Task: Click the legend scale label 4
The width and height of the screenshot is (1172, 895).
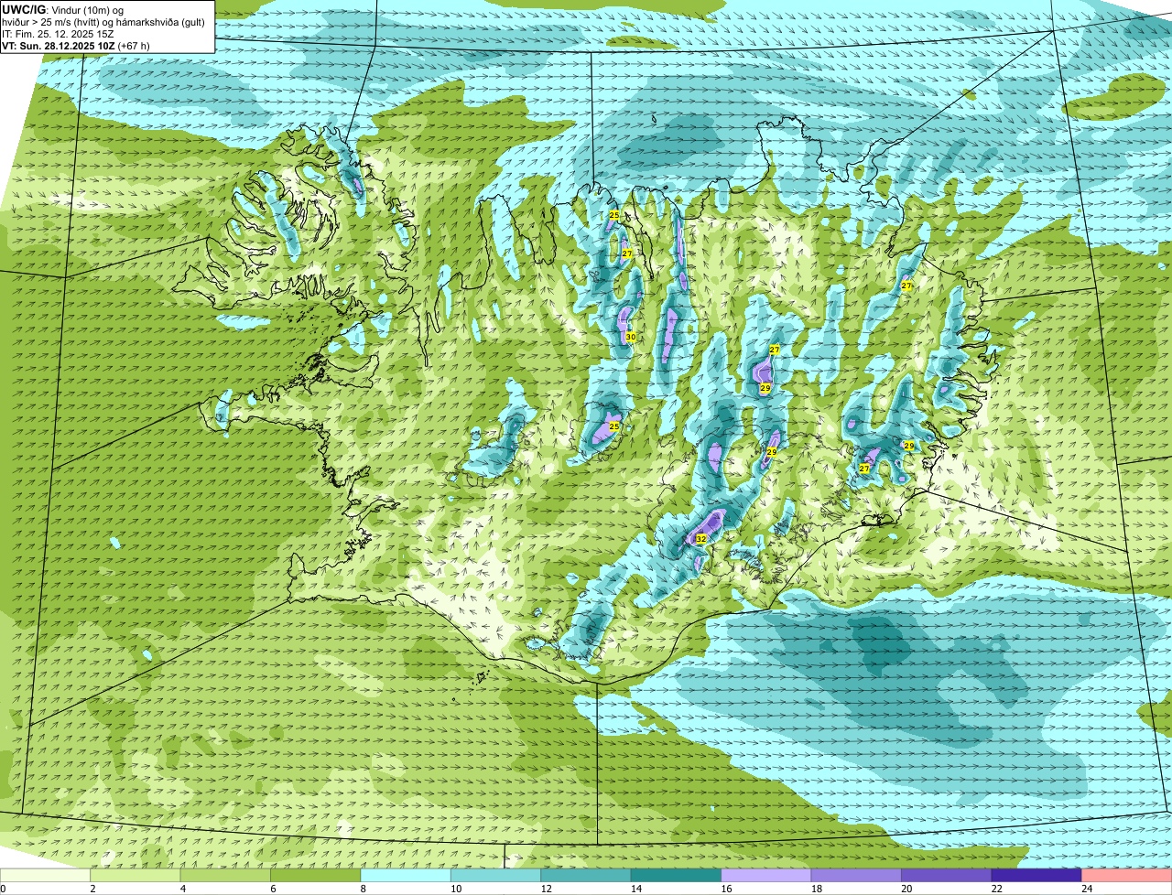Action: tap(182, 889)
